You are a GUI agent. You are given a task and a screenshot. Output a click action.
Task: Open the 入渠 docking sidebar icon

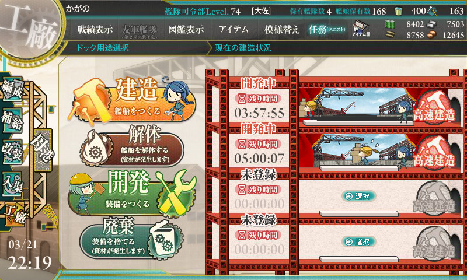pos(12,184)
